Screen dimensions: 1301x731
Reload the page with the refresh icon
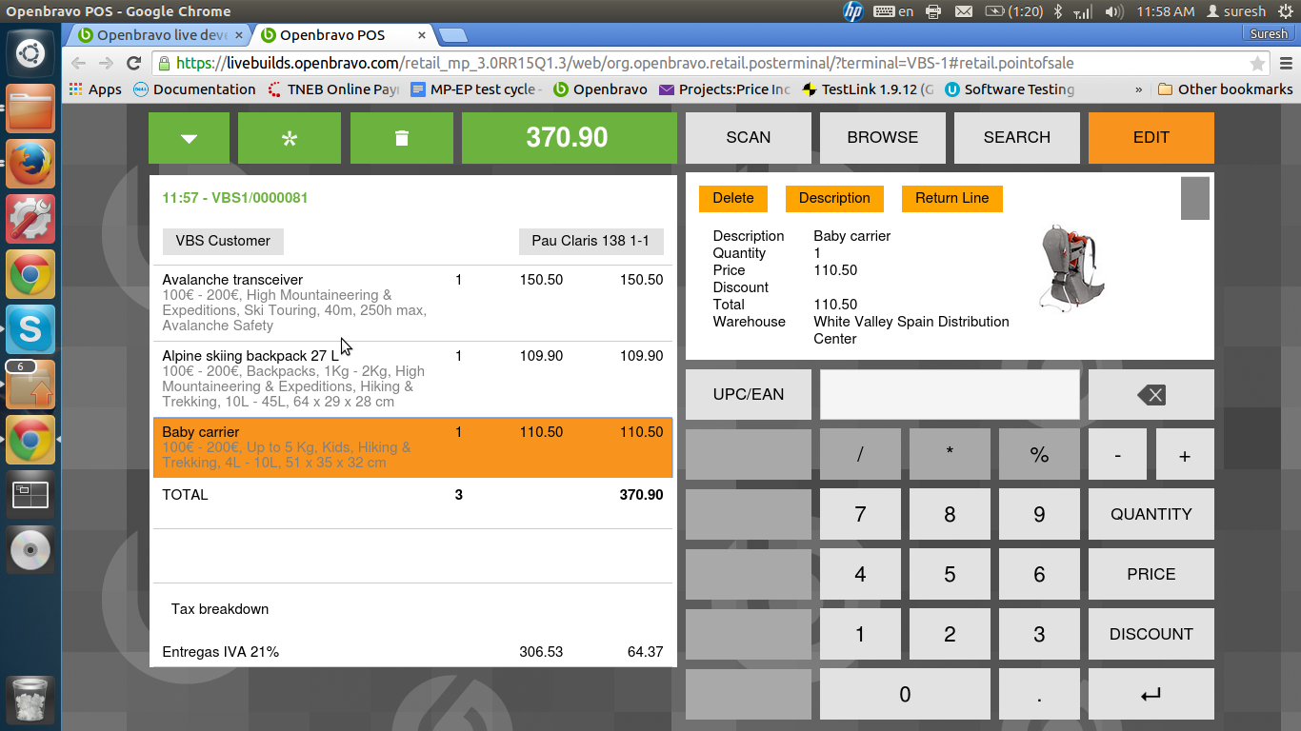(134, 64)
